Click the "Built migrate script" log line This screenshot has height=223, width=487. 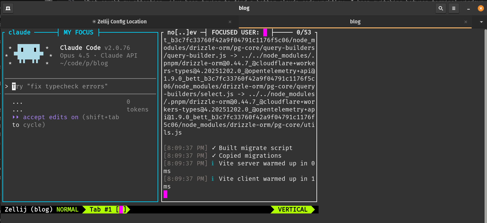click(x=228, y=148)
